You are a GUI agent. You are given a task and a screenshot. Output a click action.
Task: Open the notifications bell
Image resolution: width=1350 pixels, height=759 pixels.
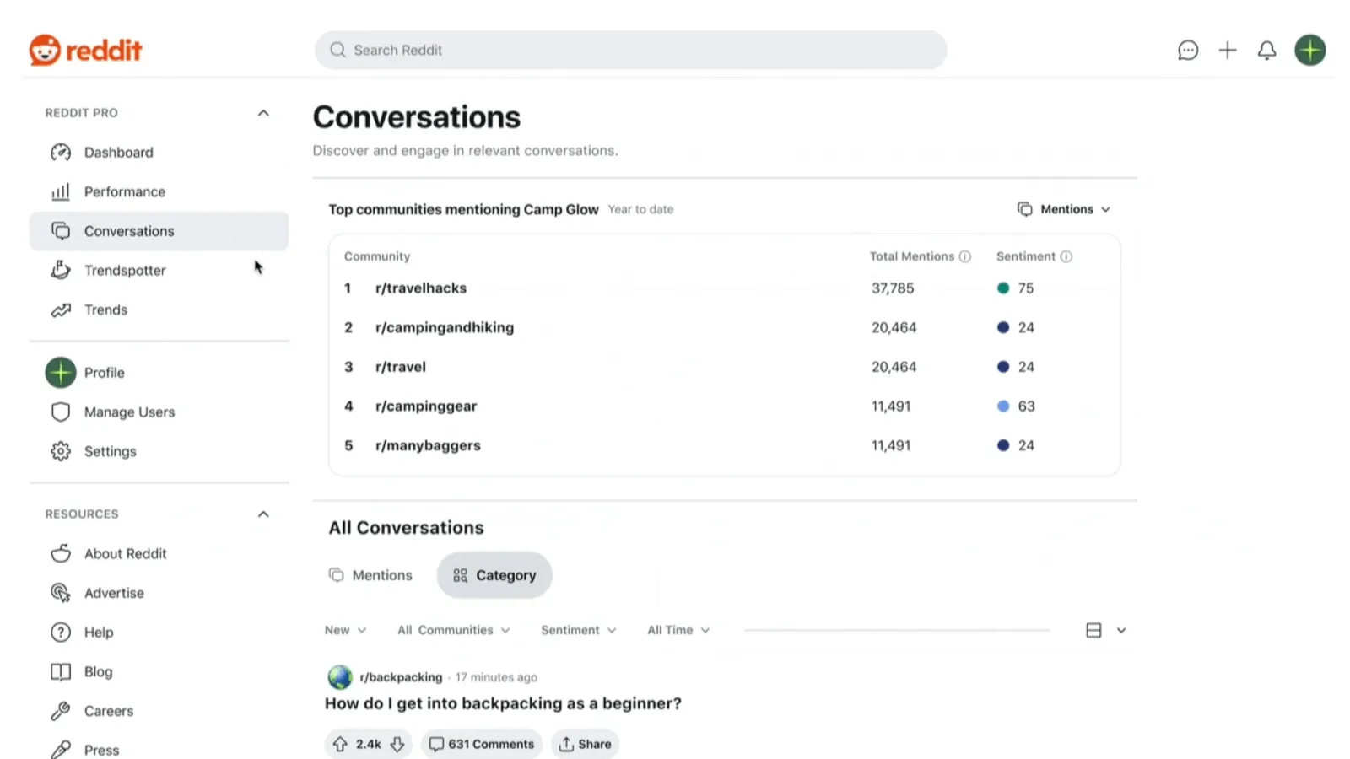(x=1266, y=51)
